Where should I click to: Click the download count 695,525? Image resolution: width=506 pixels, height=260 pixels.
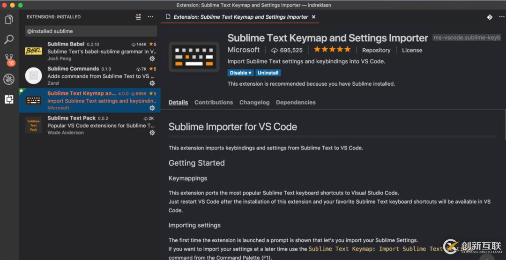click(287, 50)
